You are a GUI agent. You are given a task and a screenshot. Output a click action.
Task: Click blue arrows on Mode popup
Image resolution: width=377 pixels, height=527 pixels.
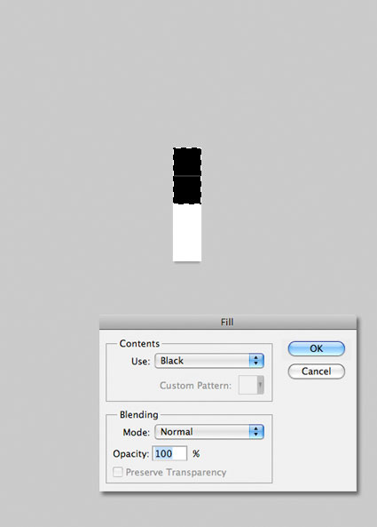(x=256, y=432)
